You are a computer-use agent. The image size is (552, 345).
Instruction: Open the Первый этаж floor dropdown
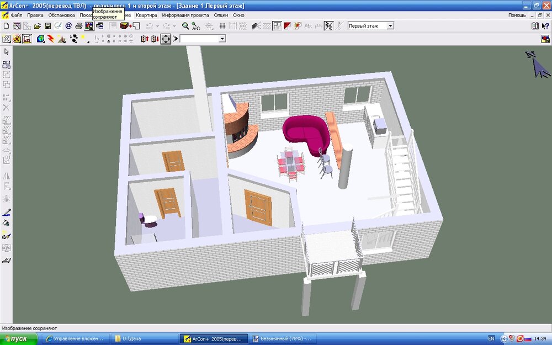tap(390, 26)
